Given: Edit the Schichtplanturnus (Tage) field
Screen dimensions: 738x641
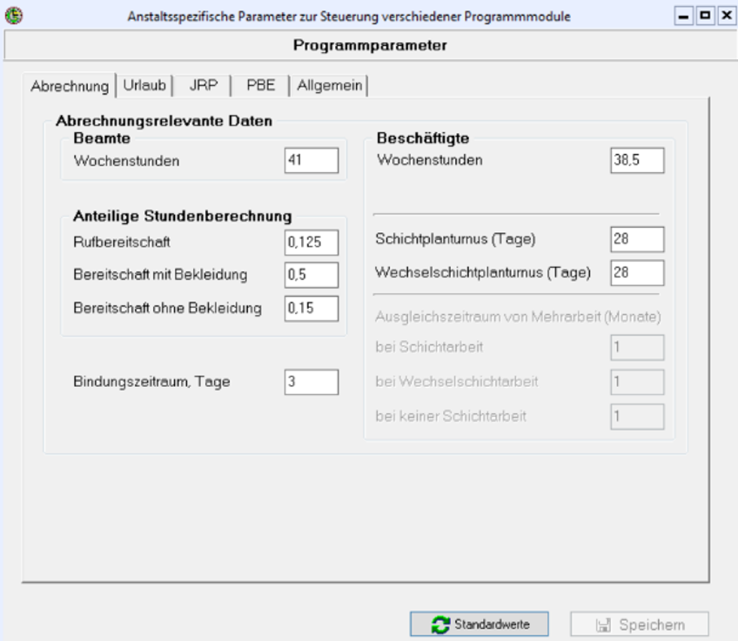Looking at the screenshot, I should 637,239.
